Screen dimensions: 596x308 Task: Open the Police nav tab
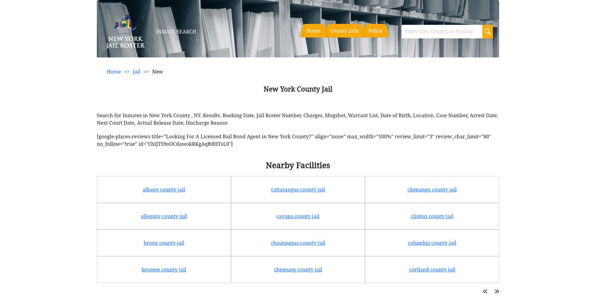click(x=375, y=31)
